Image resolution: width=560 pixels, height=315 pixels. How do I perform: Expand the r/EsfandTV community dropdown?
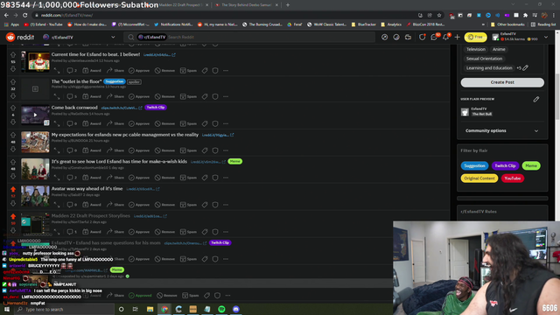click(113, 37)
